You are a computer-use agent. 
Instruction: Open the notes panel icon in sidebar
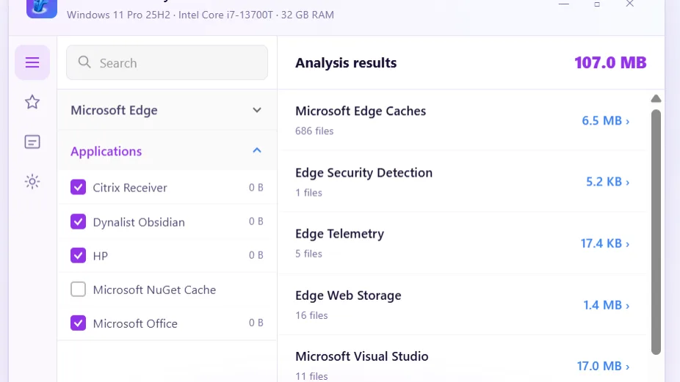32,142
